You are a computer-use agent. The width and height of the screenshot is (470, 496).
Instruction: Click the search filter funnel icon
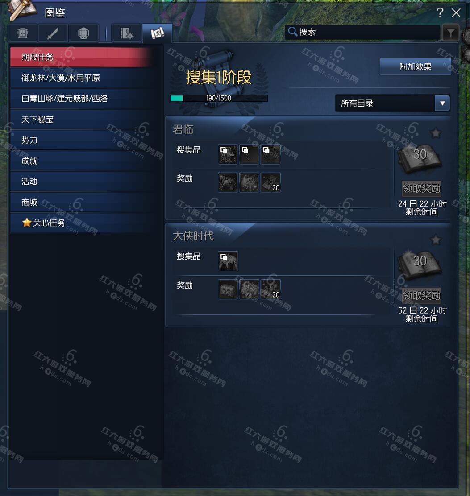click(450, 32)
